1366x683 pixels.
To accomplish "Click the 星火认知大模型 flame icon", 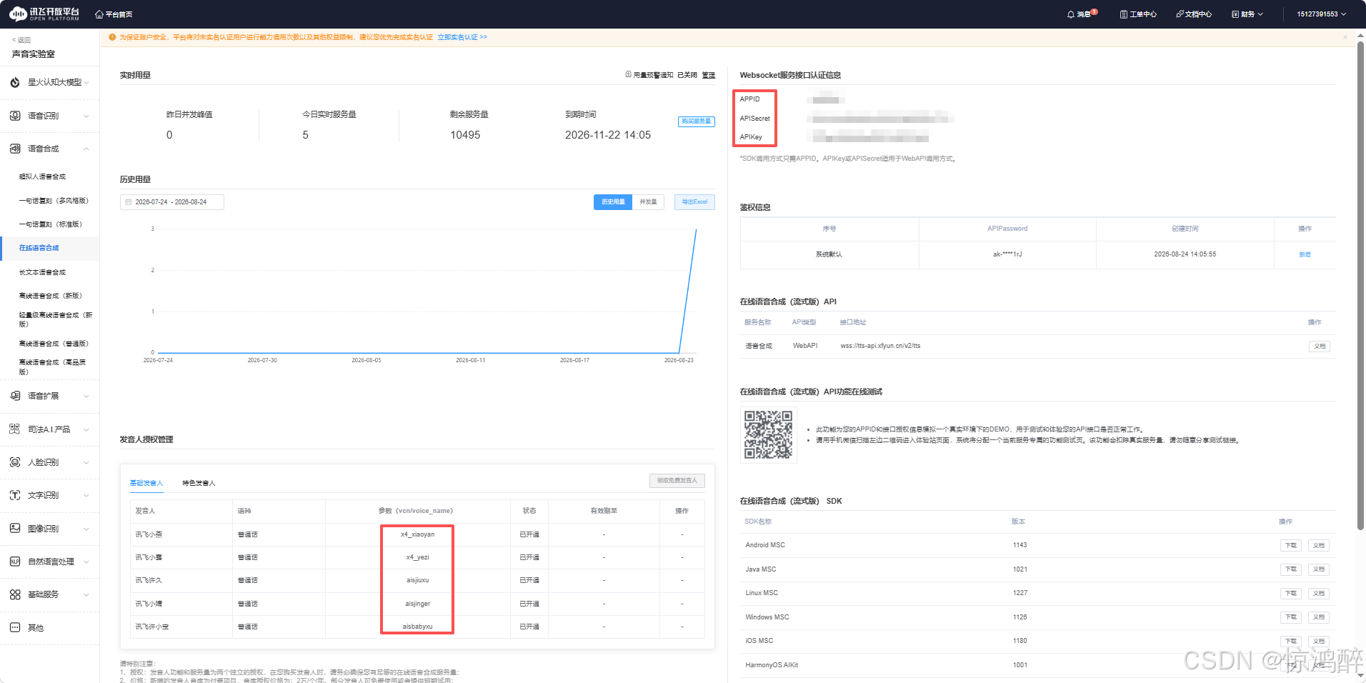I will pyautogui.click(x=15, y=82).
